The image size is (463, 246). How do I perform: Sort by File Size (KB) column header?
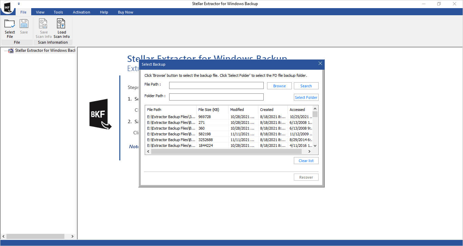[212, 110]
